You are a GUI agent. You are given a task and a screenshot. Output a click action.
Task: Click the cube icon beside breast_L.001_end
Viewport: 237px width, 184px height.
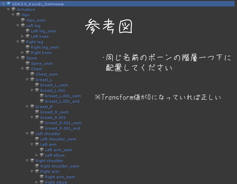click(42, 101)
